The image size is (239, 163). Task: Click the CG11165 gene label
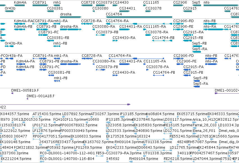coord(151,3)
